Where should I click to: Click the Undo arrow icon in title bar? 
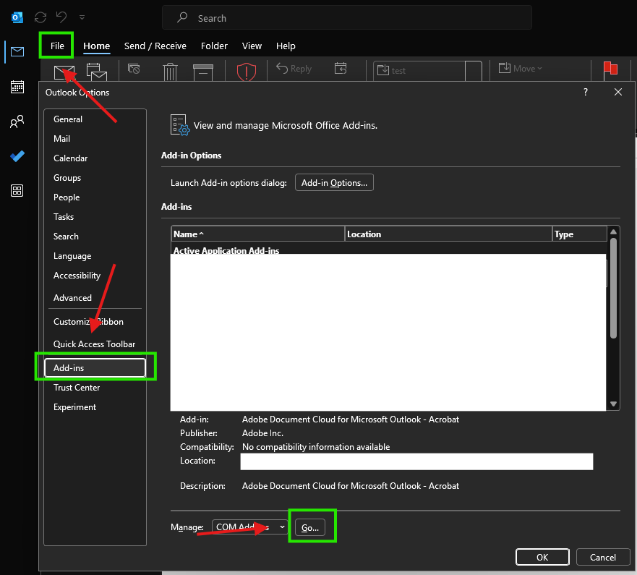61,17
